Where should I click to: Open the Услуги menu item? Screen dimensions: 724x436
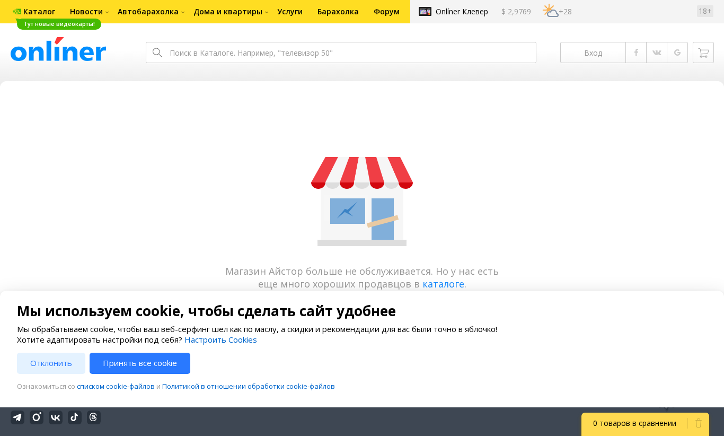[290, 12]
